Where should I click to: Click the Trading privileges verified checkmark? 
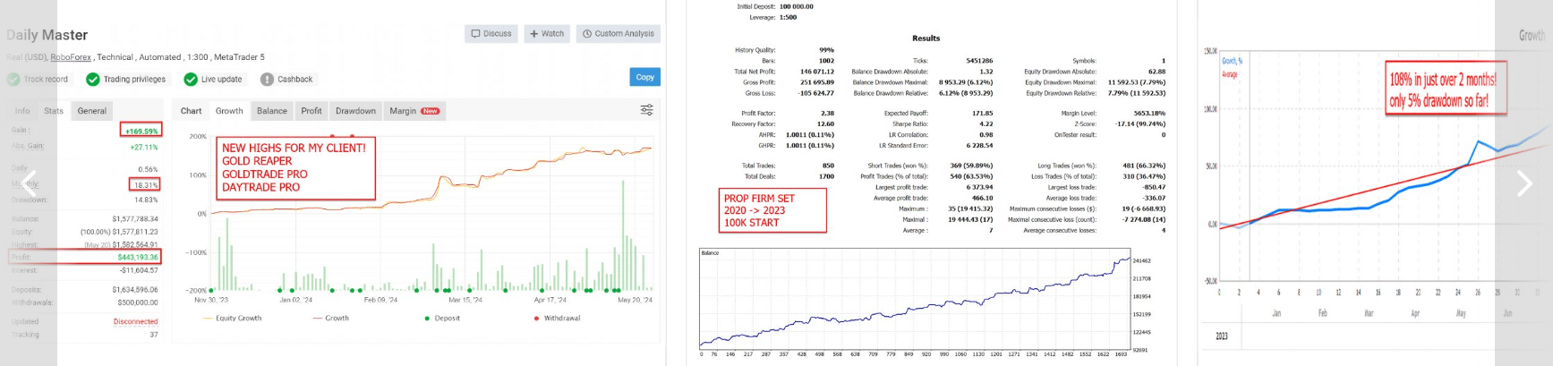pyautogui.click(x=93, y=80)
